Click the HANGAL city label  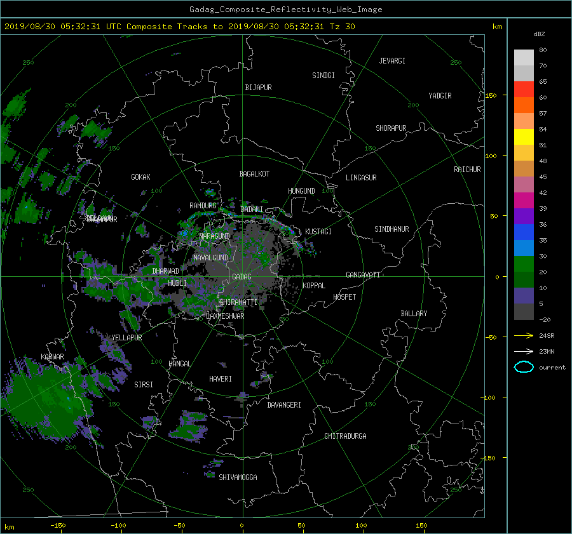(179, 364)
